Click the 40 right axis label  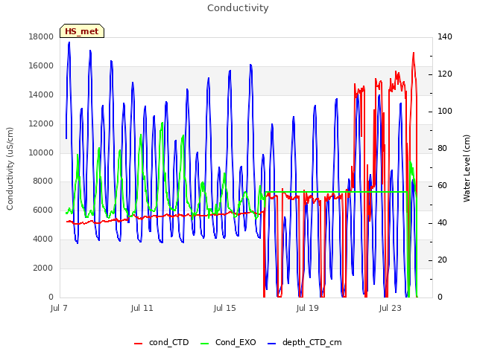(442, 223)
